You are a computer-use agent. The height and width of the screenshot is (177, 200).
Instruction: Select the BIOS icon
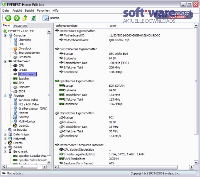tap(15, 91)
